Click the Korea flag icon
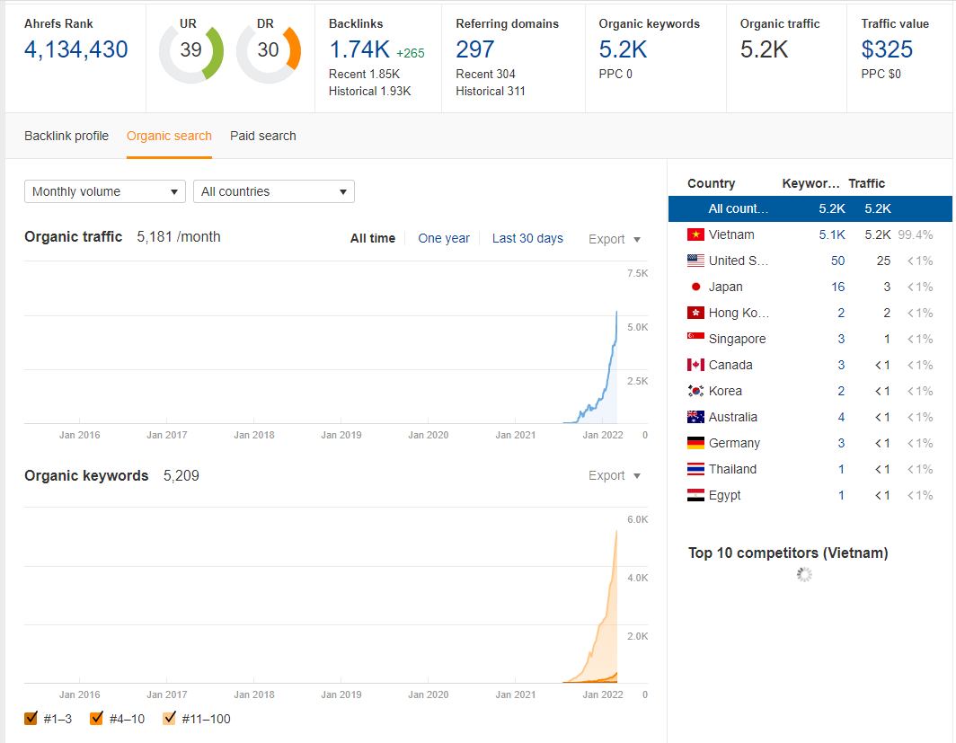956x743 pixels. (695, 391)
